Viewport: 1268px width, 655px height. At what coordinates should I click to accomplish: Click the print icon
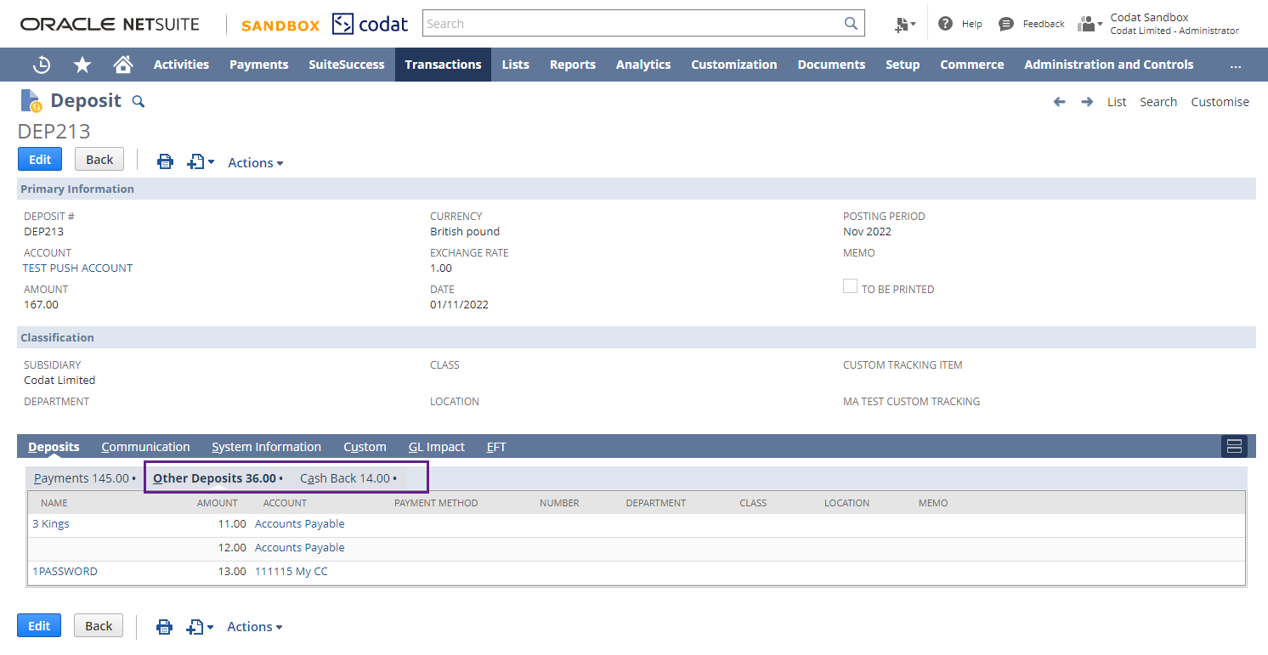coord(165,161)
